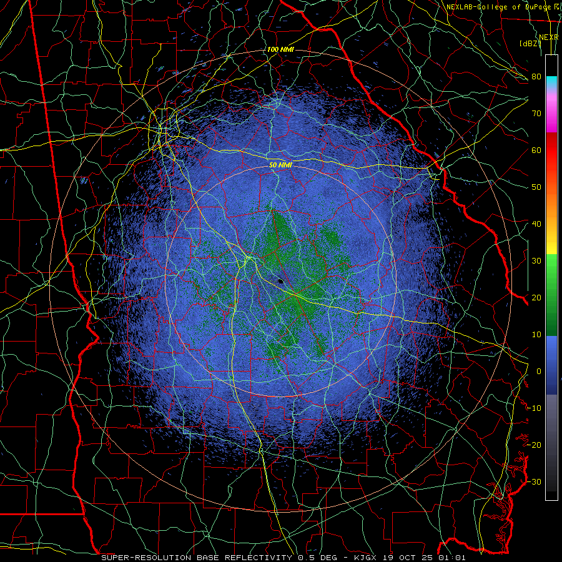Select the positive "10" value on the dBZ scale
Image resolution: width=562 pixels, height=562 pixels.
click(536, 335)
